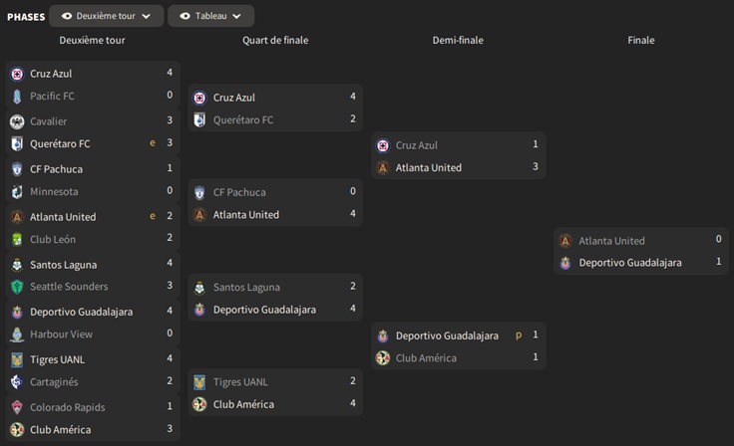Image resolution: width=734 pixels, height=446 pixels.
Task: Open Deportivo Guadalajara team in the Finale
Action: [x=630, y=263]
